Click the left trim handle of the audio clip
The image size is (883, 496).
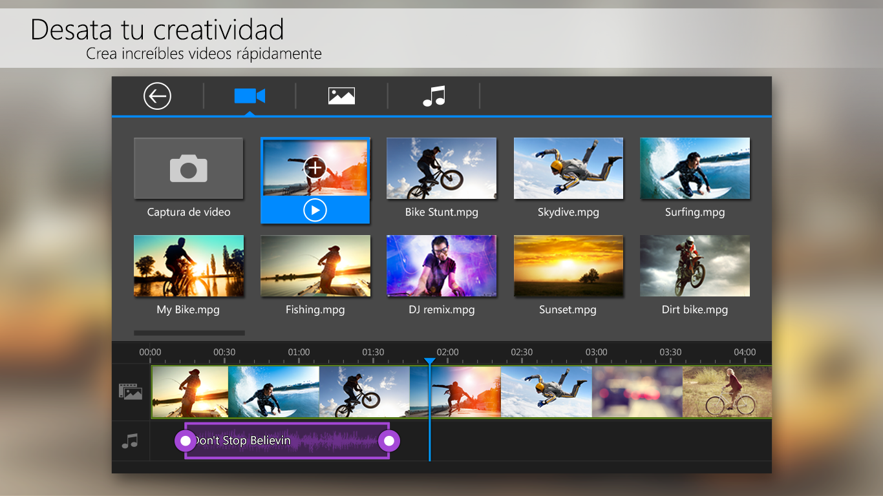pos(186,440)
